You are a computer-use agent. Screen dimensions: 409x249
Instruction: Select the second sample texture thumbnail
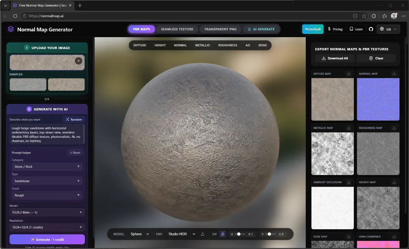coord(66,84)
